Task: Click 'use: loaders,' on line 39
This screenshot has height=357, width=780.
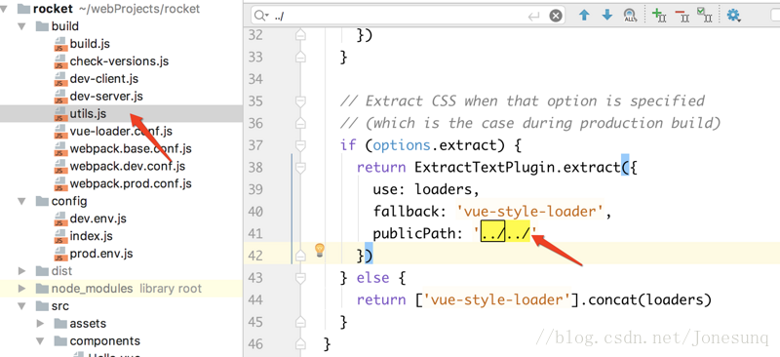Action: click(426, 189)
